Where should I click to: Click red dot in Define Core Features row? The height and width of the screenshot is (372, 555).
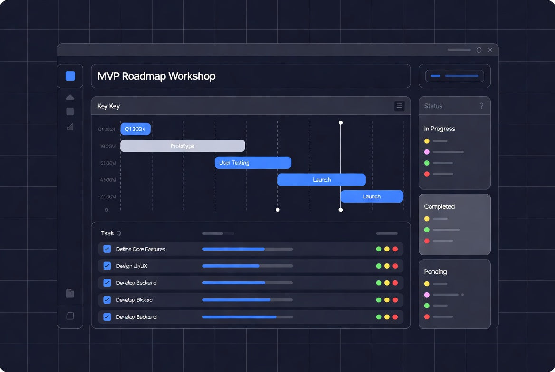(x=395, y=249)
